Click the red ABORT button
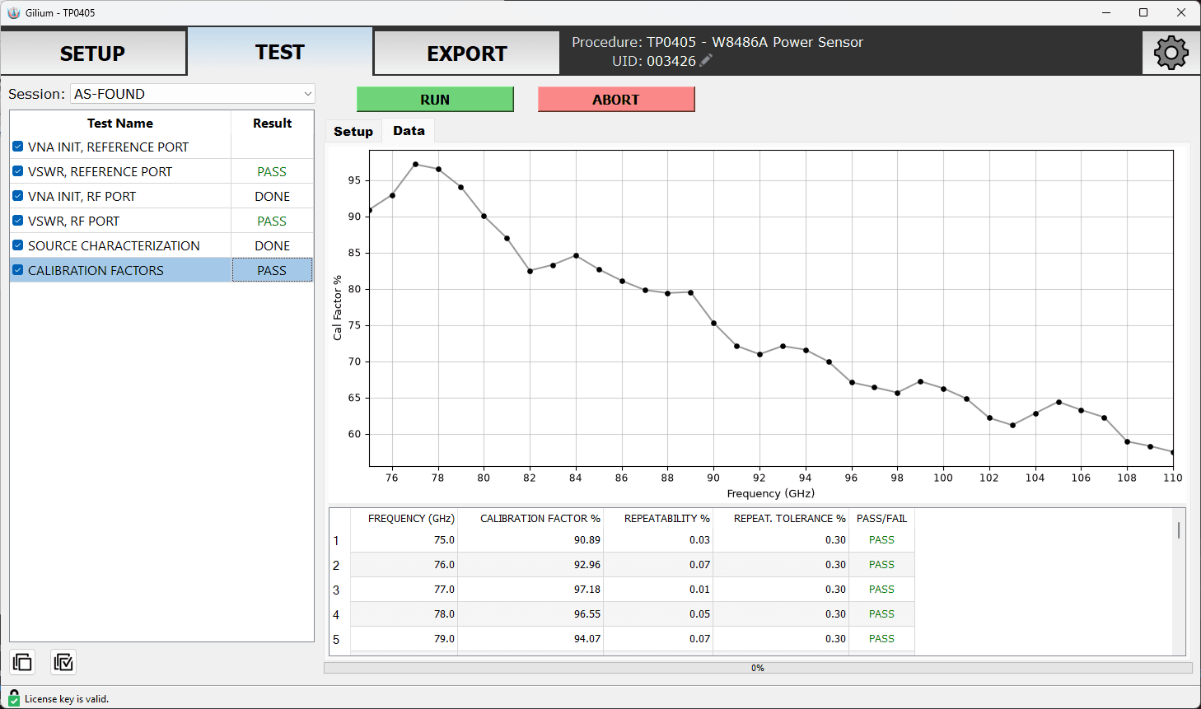This screenshot has width=1201, height=709. click(x=616, y=100)
